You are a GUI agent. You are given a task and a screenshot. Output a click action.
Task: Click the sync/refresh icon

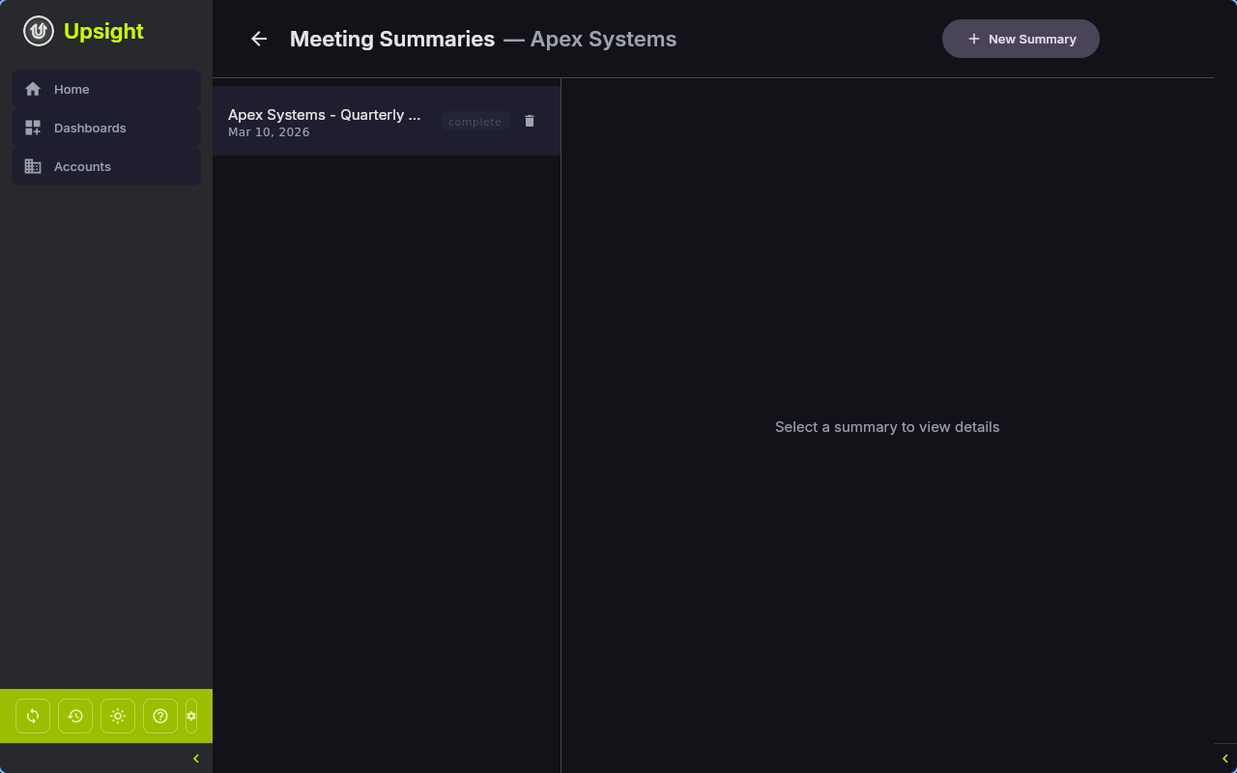click(x=32, y=715)
